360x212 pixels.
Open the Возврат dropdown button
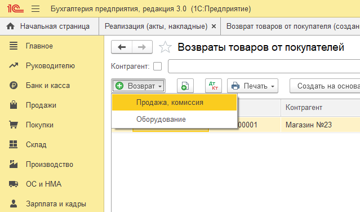pyautogui.click(x=138, y=86)
